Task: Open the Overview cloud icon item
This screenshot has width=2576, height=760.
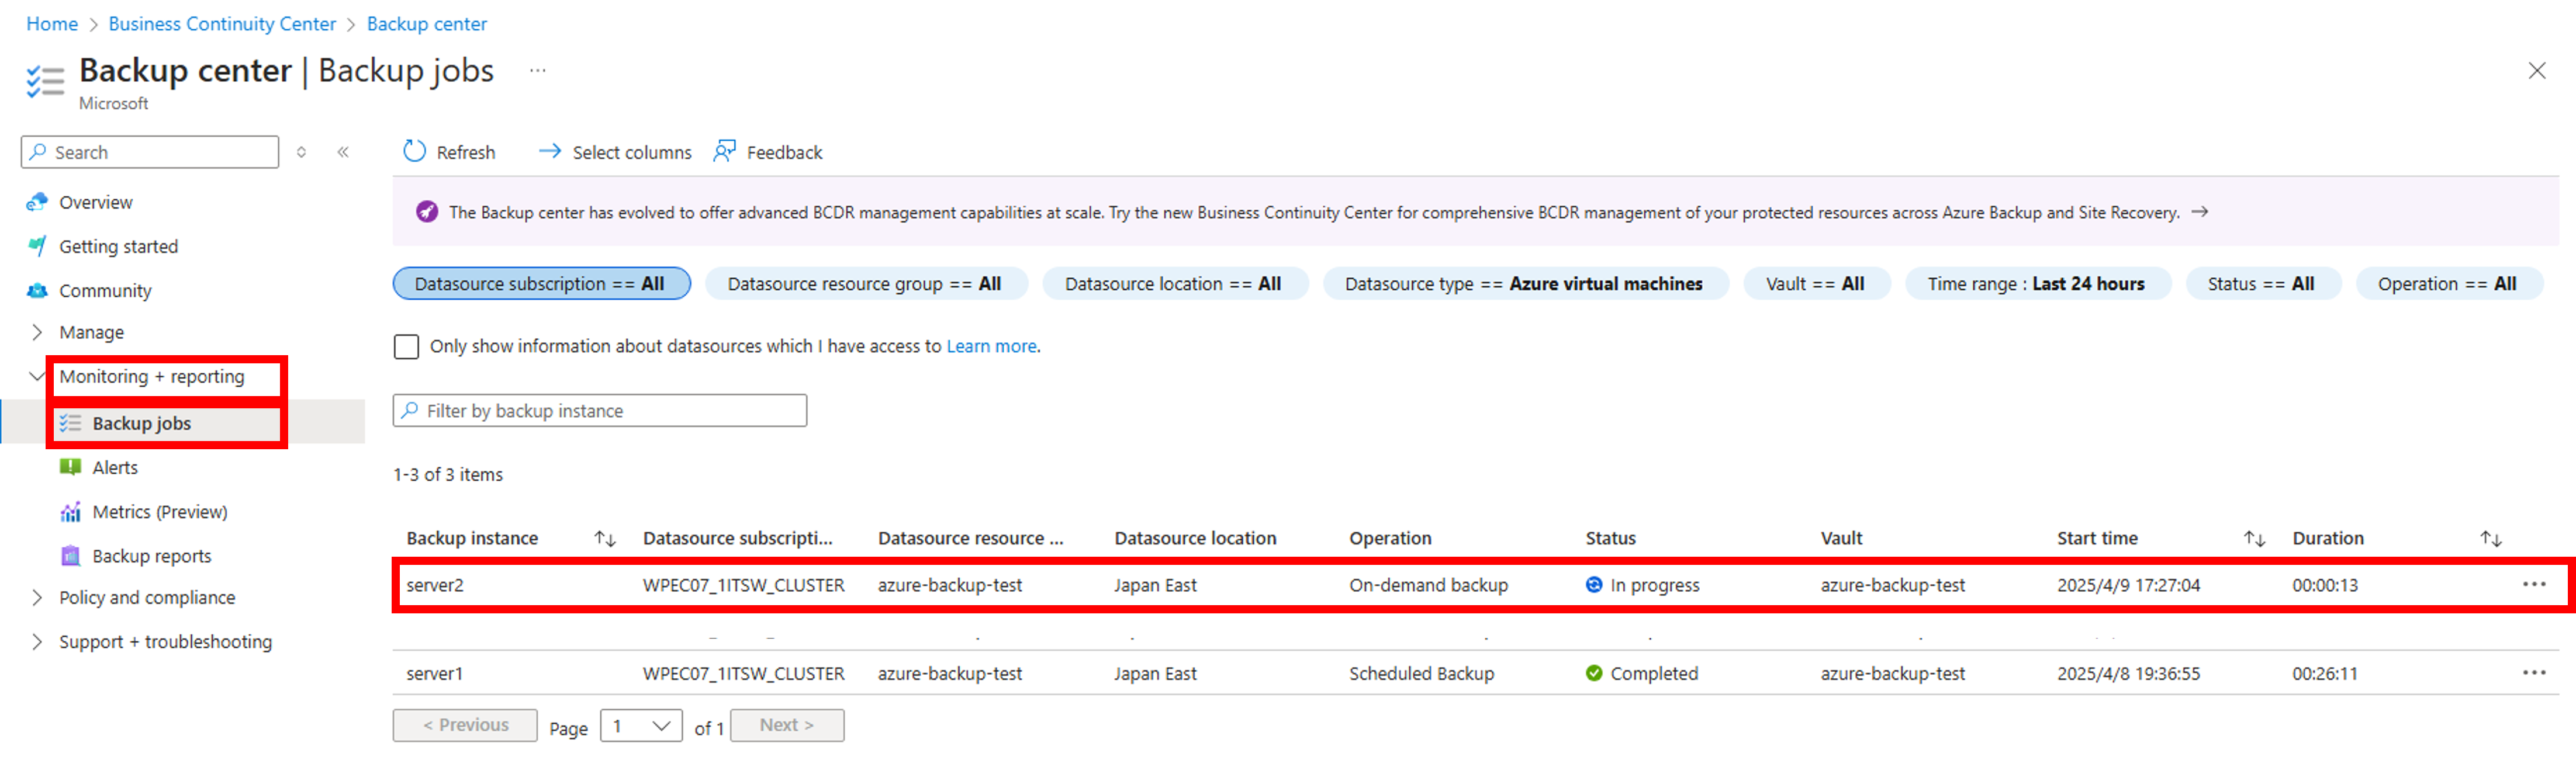Action: click(x=37, y=202)
